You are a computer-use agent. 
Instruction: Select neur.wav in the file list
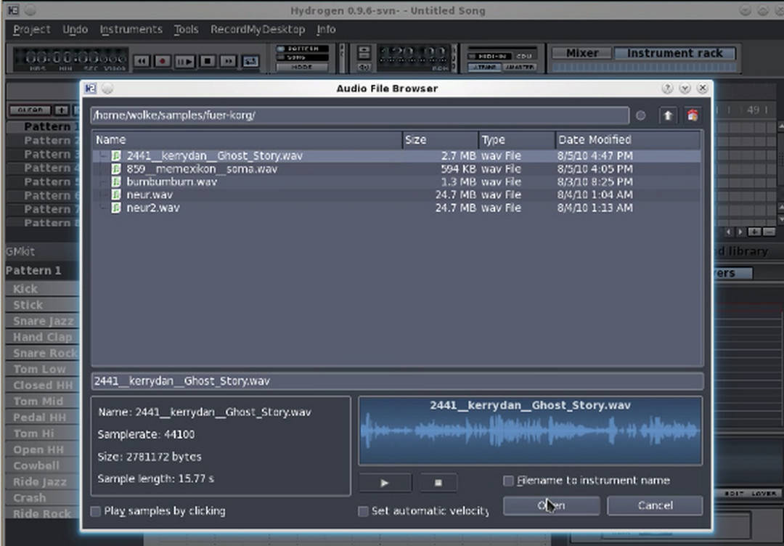tap(396, 195)
